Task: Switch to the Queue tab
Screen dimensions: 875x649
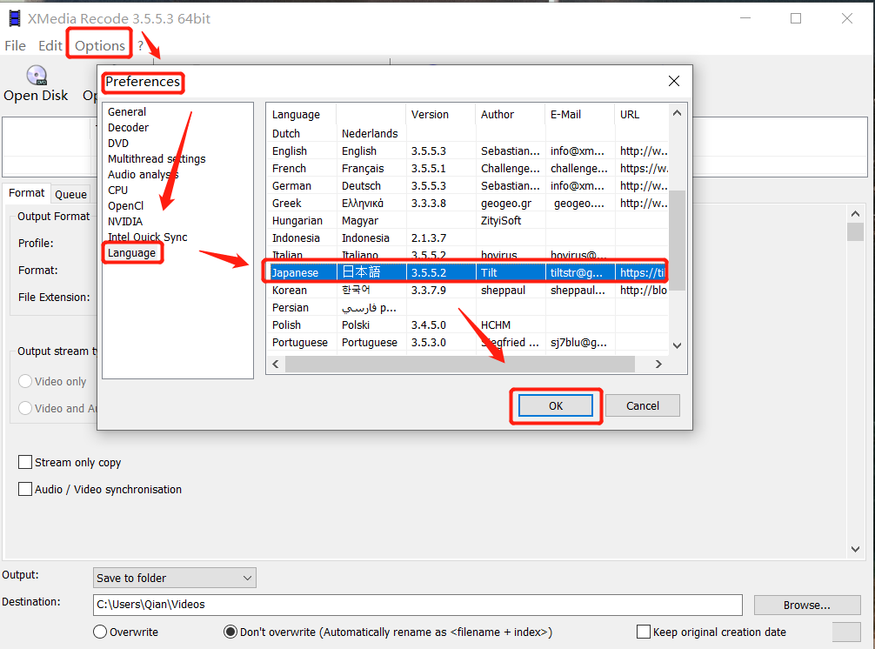Action: [70, 194]
